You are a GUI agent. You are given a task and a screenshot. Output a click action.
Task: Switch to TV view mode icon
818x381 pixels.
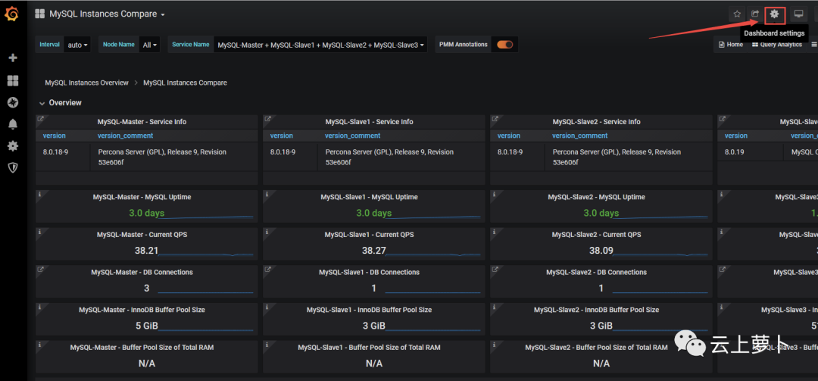point(798,14)
